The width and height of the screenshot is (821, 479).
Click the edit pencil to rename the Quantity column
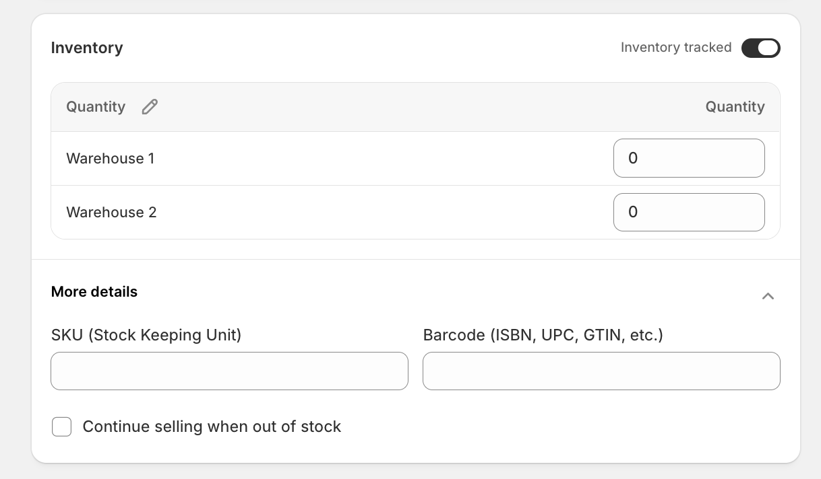[x=149, y=106]
